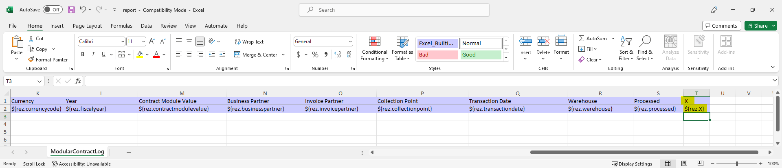The height and width of the screenshot is (168, 782).
Task: Toggle Underline formatting
Action: coord(103,55)
